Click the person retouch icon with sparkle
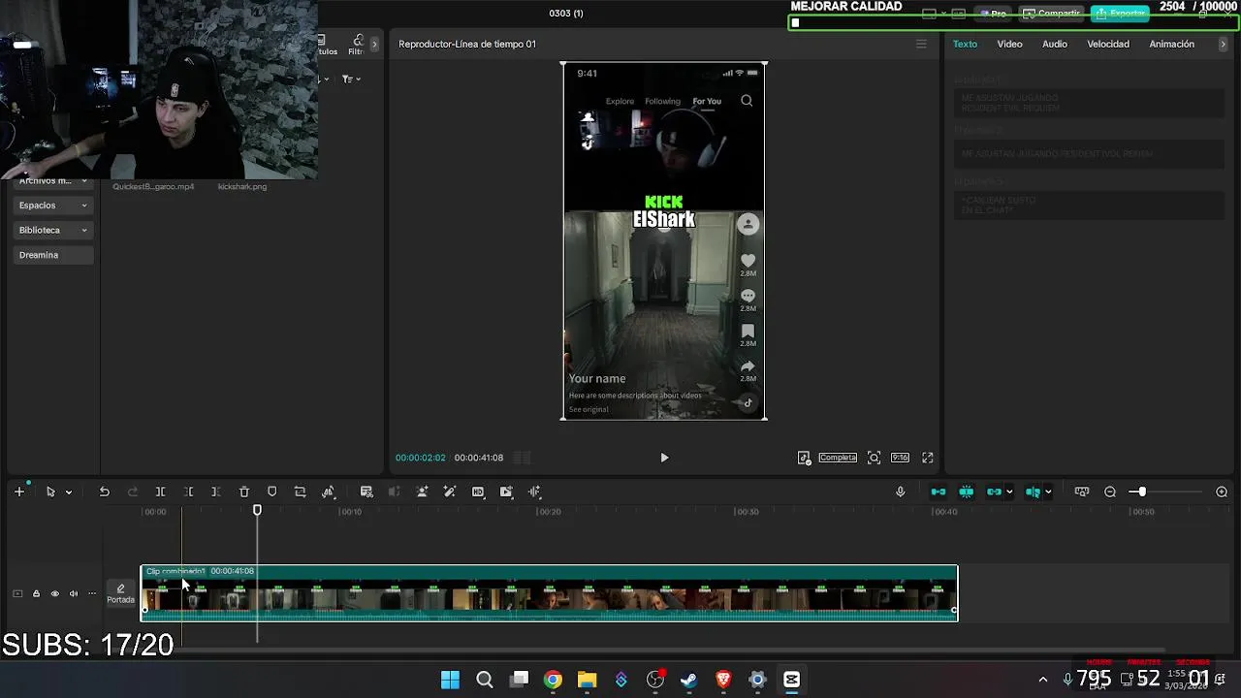 click(x=422, y=492)
